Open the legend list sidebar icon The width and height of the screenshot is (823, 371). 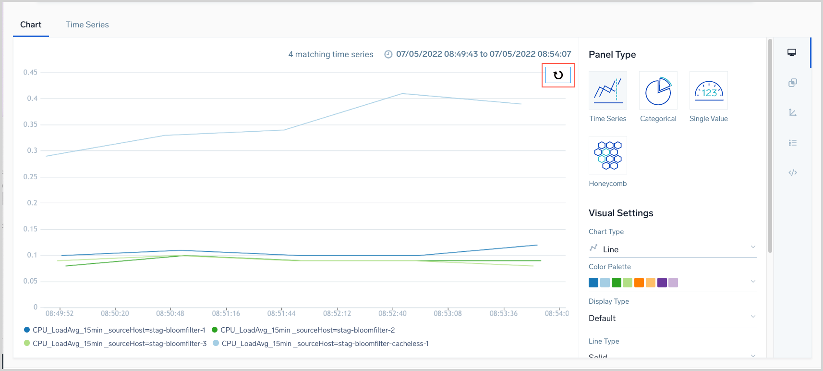pos(792,143)
